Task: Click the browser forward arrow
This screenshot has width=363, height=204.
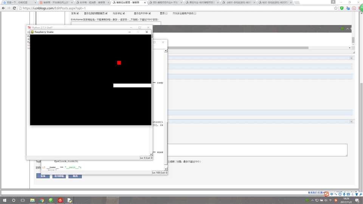Action: point(9,8)
